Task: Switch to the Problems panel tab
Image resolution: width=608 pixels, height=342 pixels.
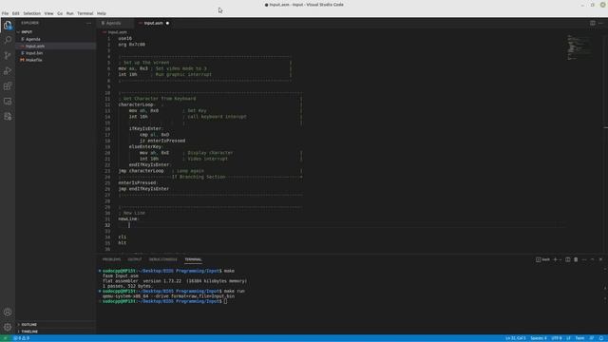Action: click(x=112, y=259)
